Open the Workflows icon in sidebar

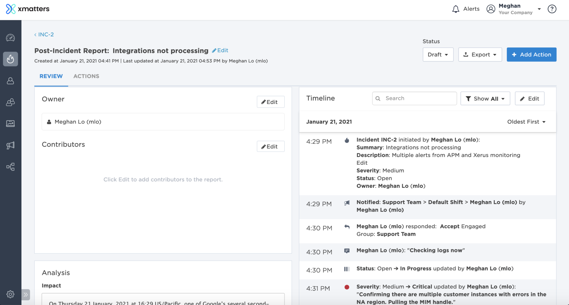pos(10,167)
